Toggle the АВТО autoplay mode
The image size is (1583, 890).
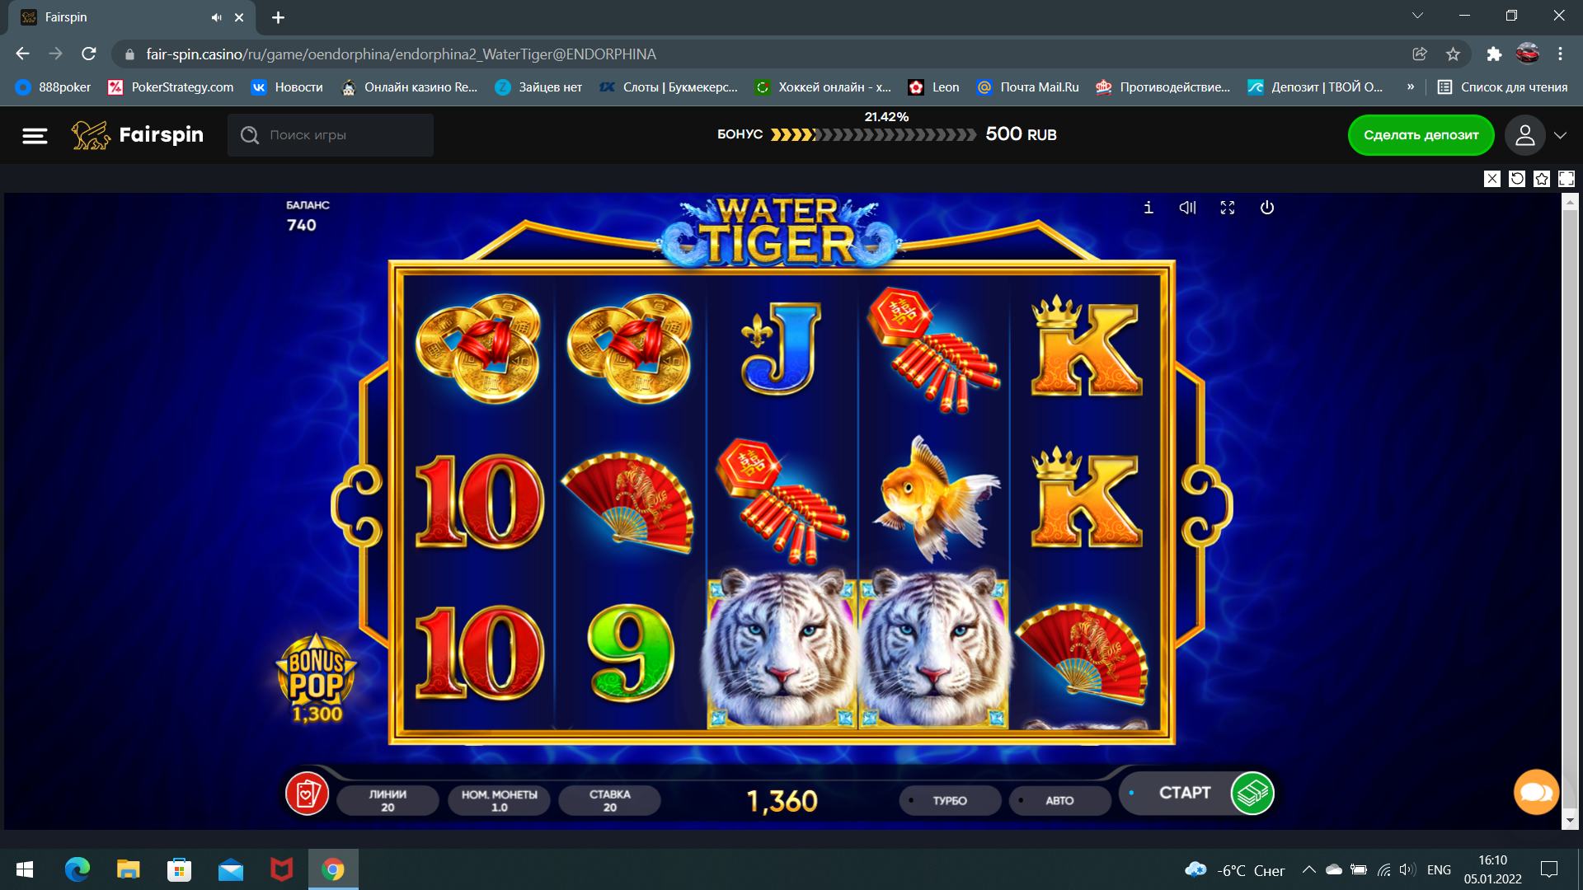click(1059, 800)
